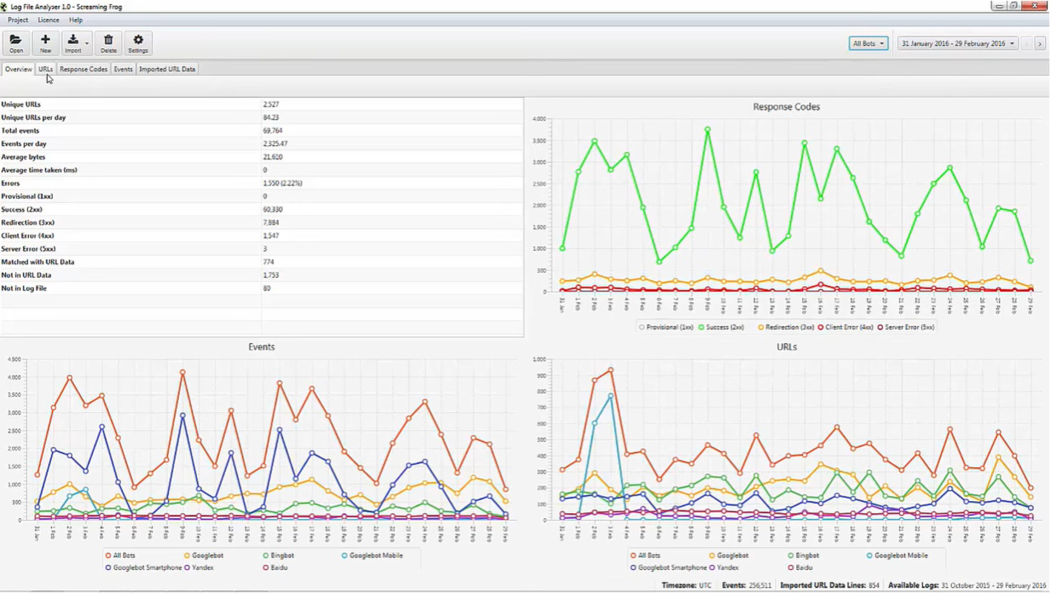
Task: Click Googlebot Mobile in the Events chart legend
Action: (x=372, y=555)
